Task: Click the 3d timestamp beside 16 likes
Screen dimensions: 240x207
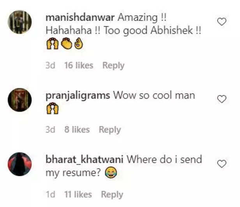Action: coord(50,66)
